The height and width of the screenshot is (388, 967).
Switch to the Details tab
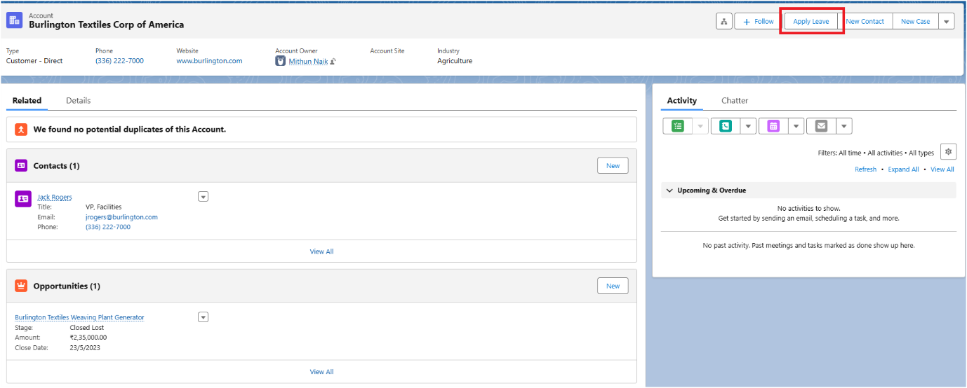click(x=79, y=101)
